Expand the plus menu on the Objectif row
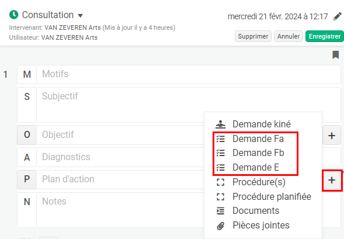This screenshot has height=239, width=344. 332,136
